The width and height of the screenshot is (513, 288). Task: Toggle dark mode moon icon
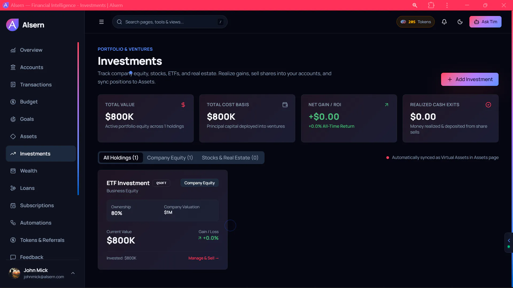click(460, 22)
